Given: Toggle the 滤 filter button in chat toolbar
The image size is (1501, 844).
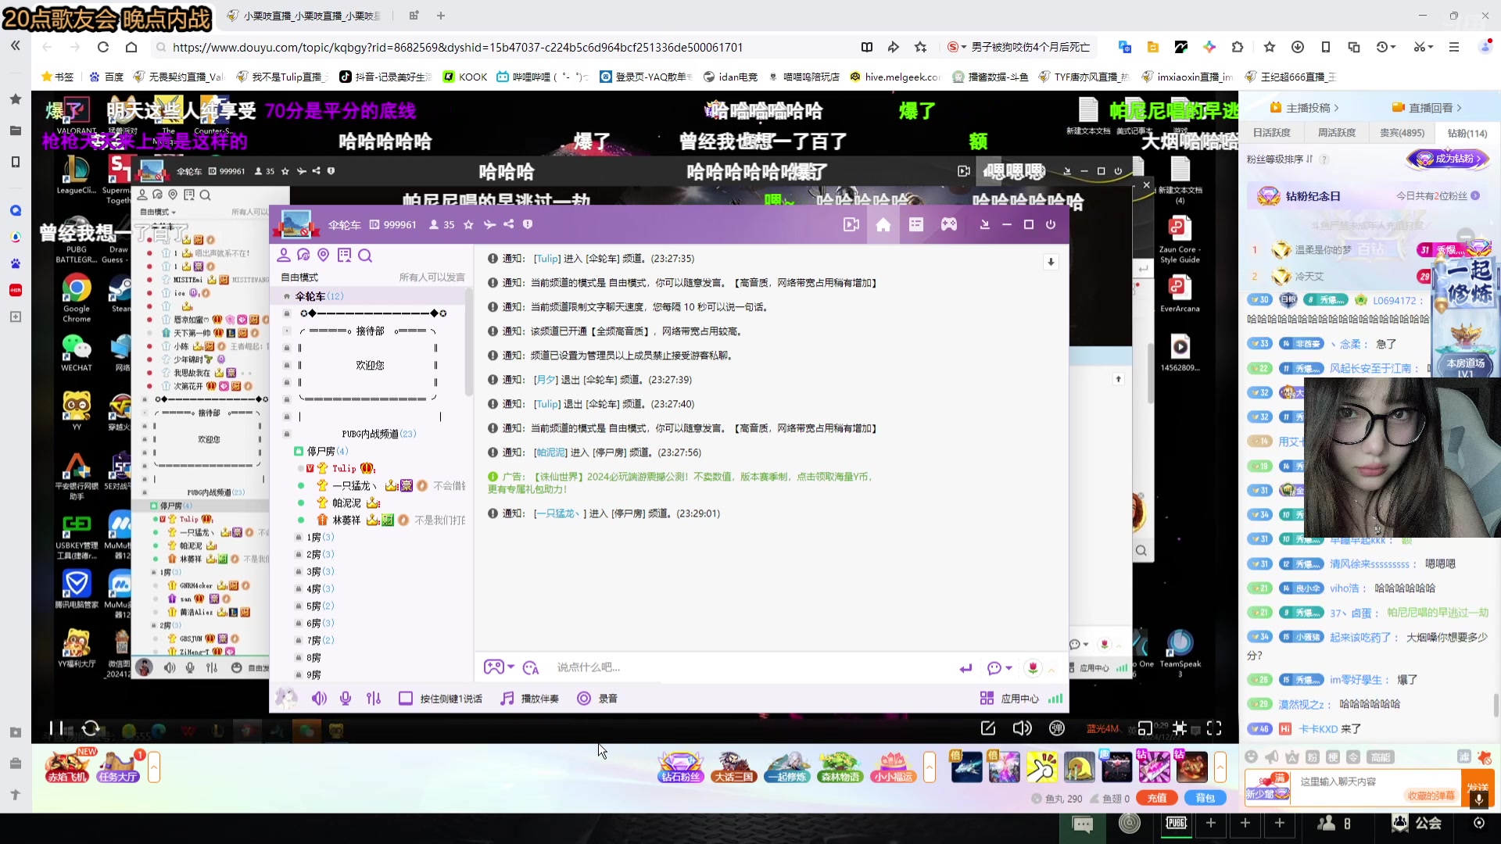Looking at the screenshot, I should [x=1463, y=757].
